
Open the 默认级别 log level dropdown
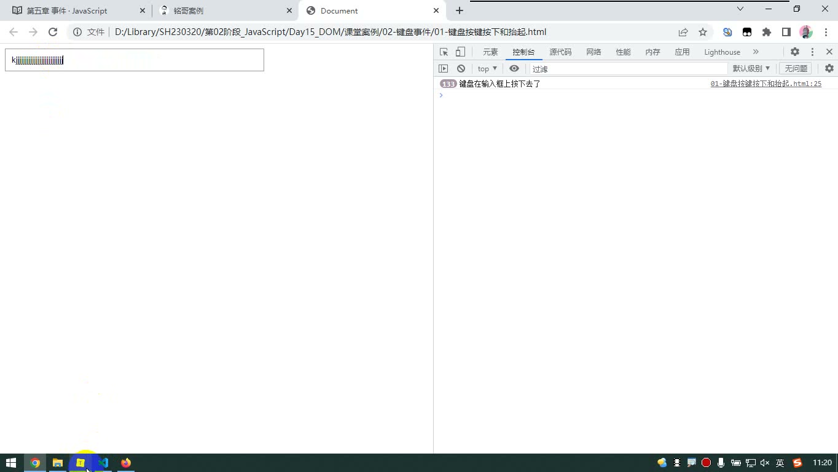click(751, 69)
